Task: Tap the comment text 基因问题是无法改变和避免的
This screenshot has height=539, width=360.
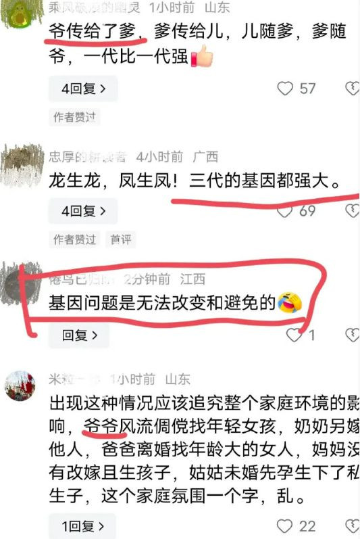Action: [162, 303]
